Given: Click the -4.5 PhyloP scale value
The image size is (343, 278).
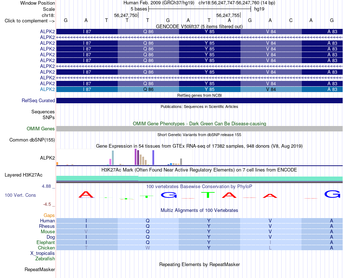Looking at the screenshot, I should click(47, 204).
